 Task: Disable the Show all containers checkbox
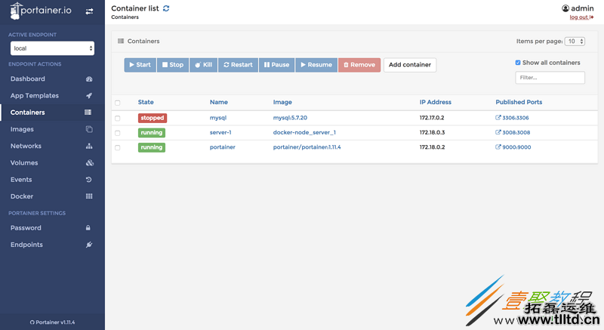click(518, 63)
